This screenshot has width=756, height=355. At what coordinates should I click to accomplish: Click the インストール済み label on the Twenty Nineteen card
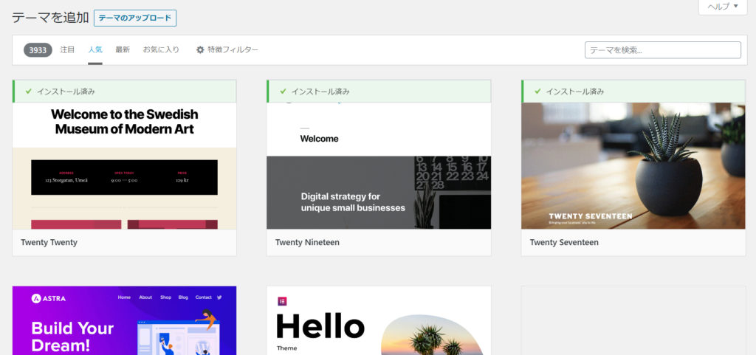320,92
